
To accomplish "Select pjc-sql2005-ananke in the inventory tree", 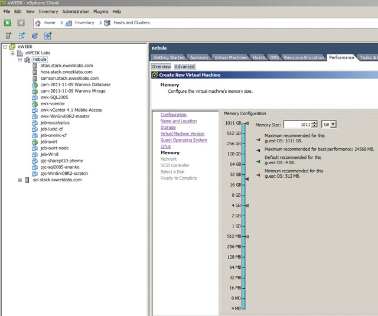I will click(x=60, y=167).
